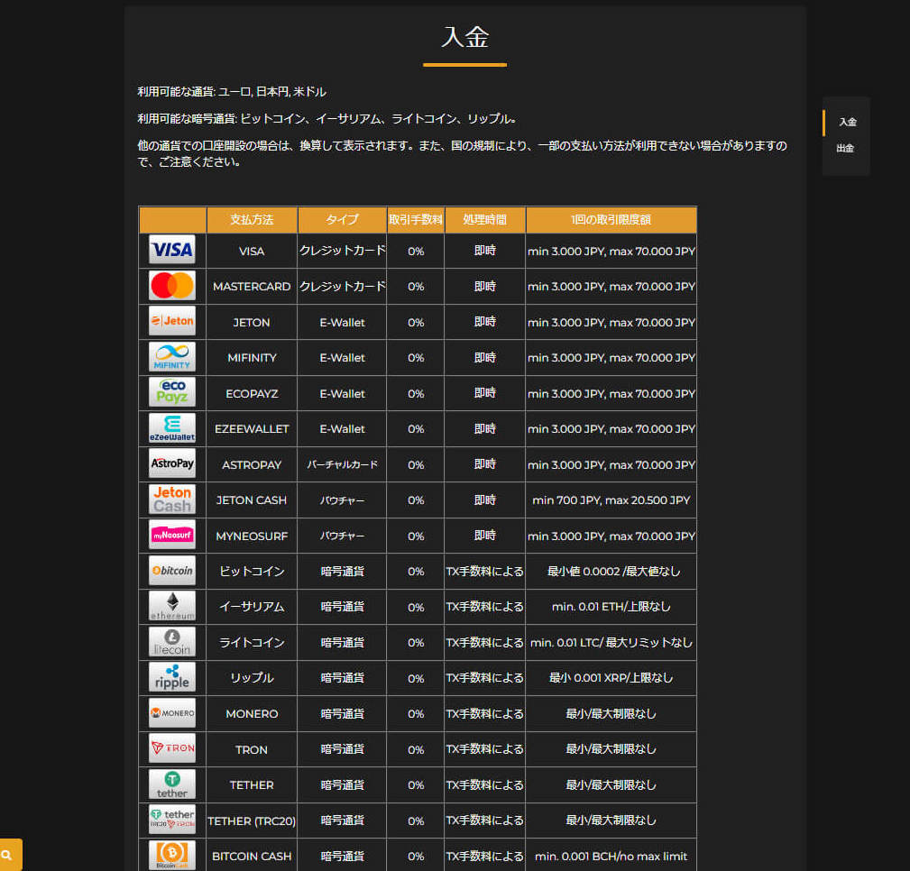
Task: Click the orange Jeton logo
Action: pos(171,321)
